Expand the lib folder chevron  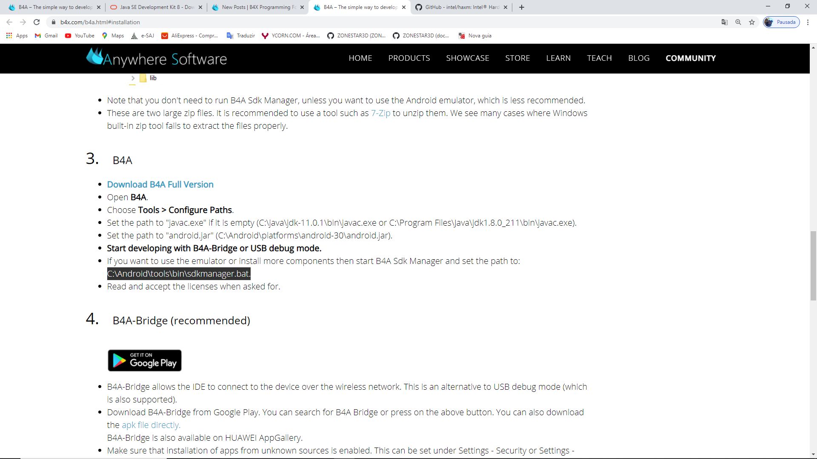pyautogui.click(x=133, y=78)
